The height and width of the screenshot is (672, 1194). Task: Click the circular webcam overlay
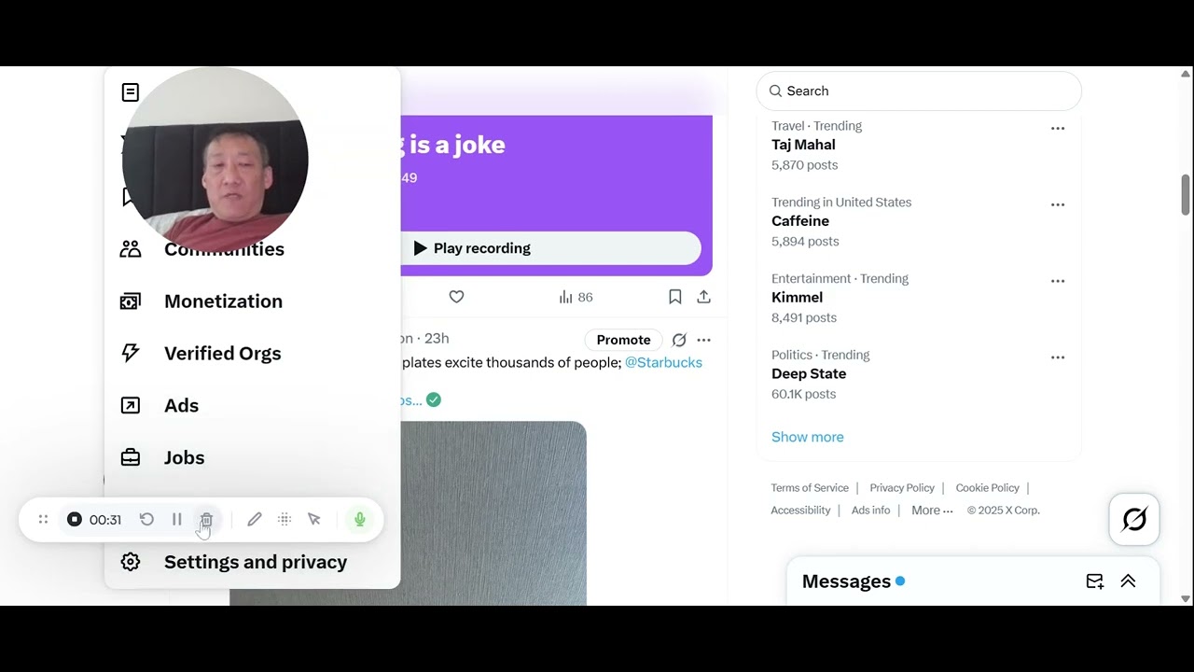click(215, 160)
